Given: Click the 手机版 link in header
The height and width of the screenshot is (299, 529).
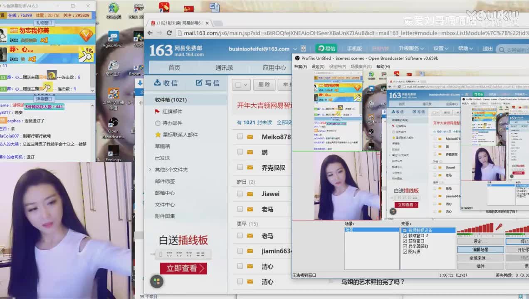Looking at the screenshot, I should coord(354,49).
